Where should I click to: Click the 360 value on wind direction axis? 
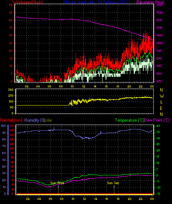(x=11, y=90)
